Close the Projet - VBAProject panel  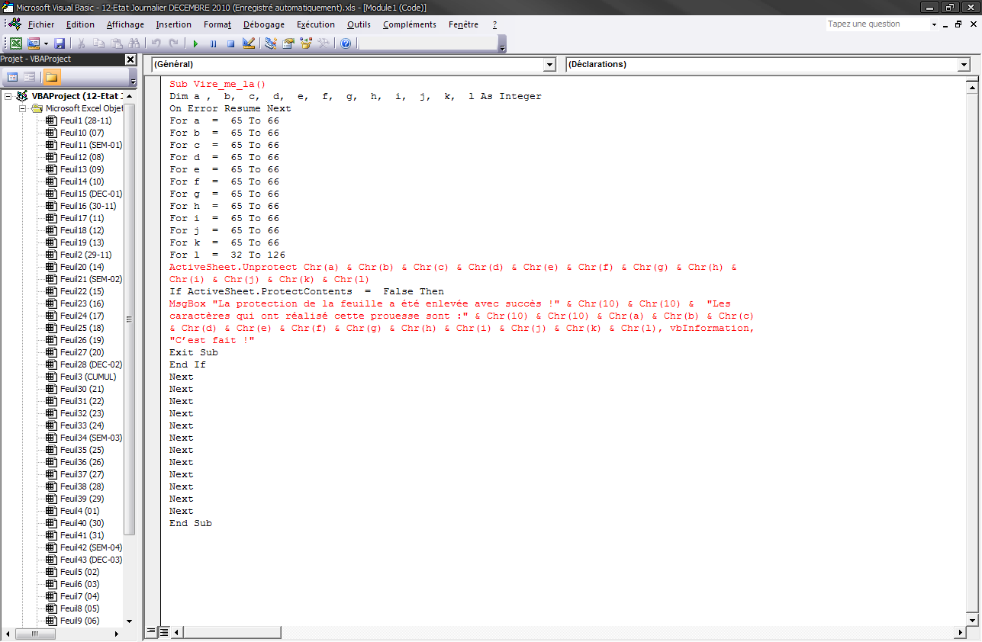pos(130,59)
